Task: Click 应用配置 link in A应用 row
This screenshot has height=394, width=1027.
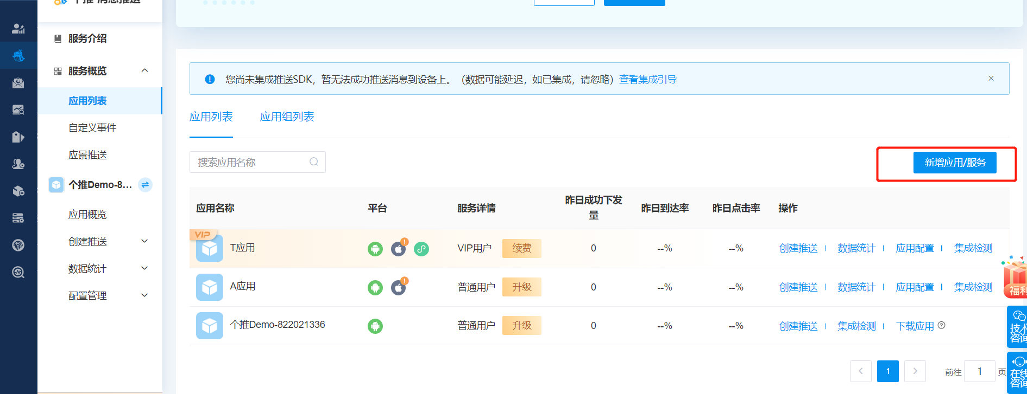Action: [x=915, y=287]
